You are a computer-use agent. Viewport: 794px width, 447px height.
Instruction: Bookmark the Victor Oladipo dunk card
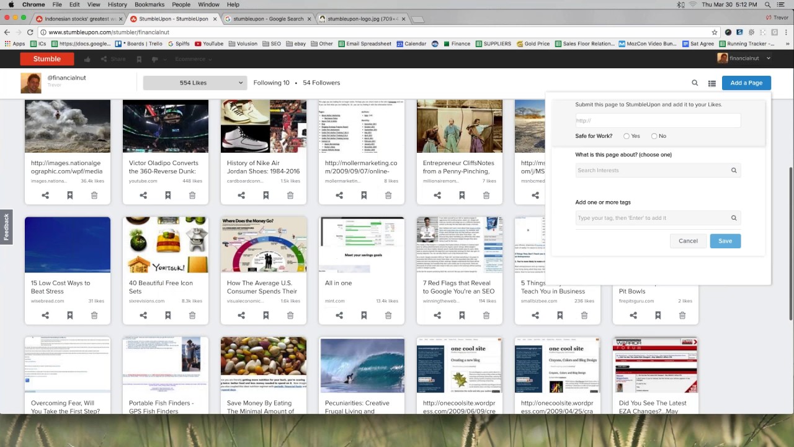coord(168,195)
